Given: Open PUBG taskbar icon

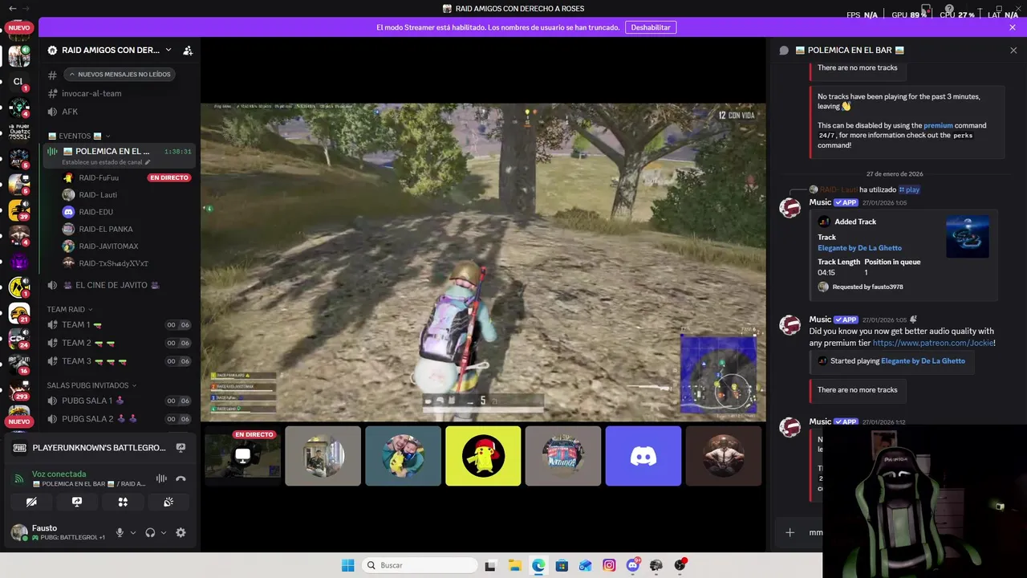Looking at the screenshot, I should pyautogui.click(x=656, y=565).
